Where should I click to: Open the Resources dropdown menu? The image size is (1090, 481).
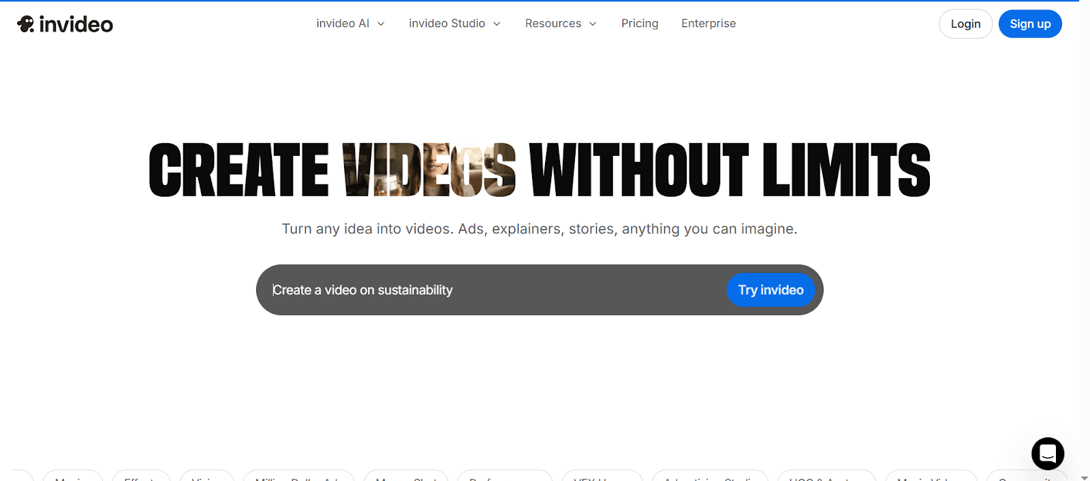click(561, 23)
